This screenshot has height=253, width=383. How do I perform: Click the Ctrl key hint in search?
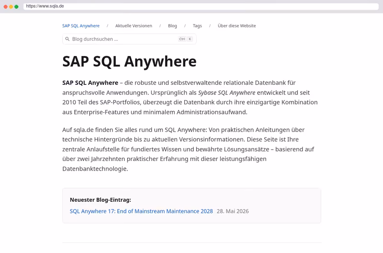click(182, 39)
